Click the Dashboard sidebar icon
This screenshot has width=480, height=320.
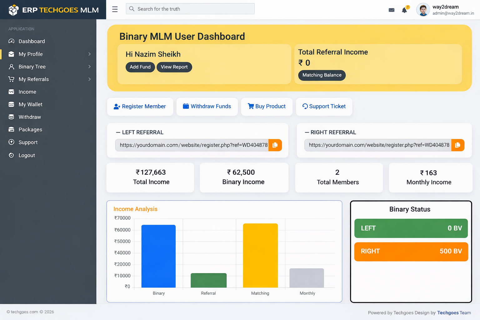[x=11, y=41]
